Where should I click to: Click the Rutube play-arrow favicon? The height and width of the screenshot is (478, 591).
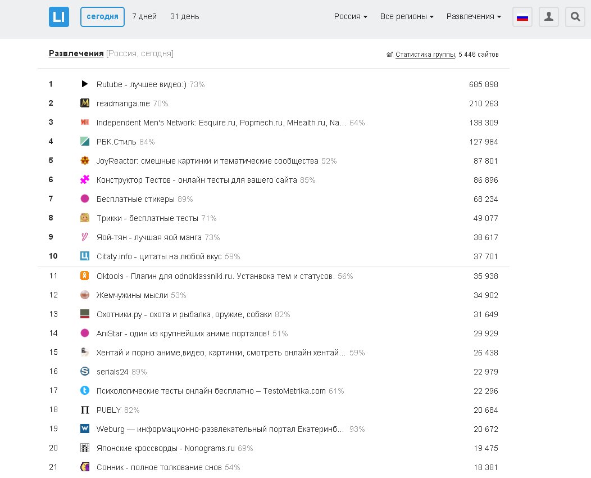click(x=85, y=84)
